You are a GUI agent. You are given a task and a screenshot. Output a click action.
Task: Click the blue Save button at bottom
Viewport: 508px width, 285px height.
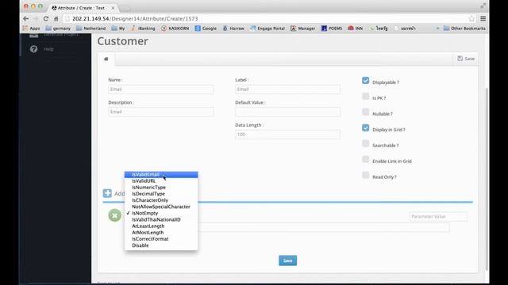point(287,260)
